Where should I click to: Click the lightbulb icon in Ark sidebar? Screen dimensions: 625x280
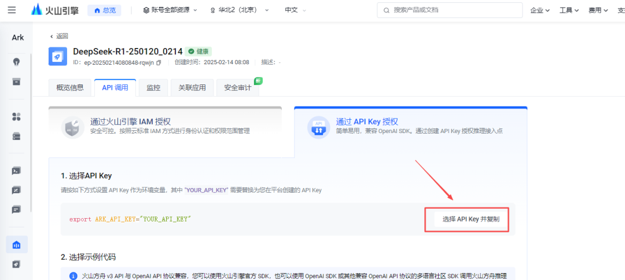(x=16, y=62)
